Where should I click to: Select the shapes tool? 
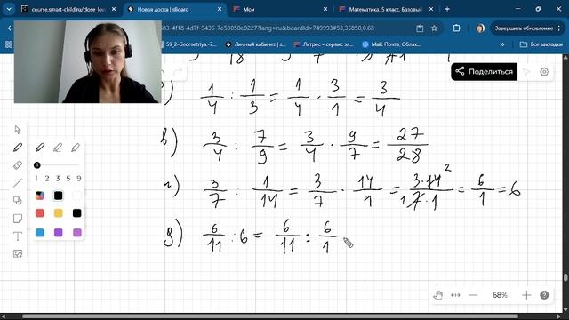[x=18, y=201]
